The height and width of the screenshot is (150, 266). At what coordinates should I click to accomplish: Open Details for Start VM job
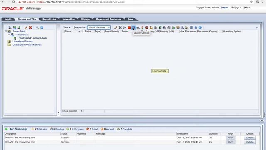click(x=250, y=137)
